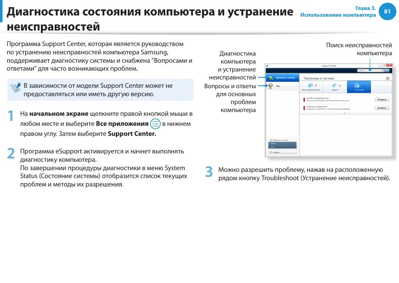Click the red indicator beside Ошибка параметров сети
The width and height of the screenshot is (399, 283).
(x=305, y=99)
